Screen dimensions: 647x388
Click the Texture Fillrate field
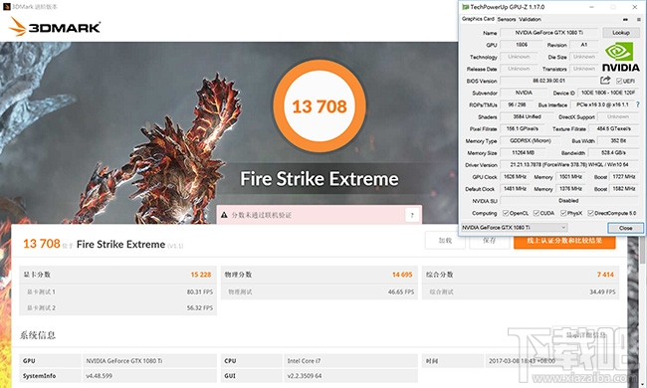pos(613,128)
